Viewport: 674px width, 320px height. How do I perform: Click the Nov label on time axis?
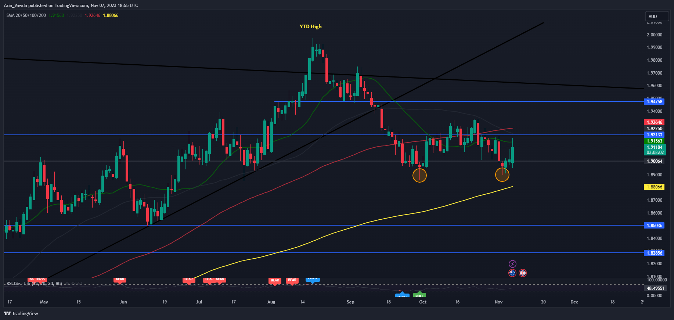point(498,302)
